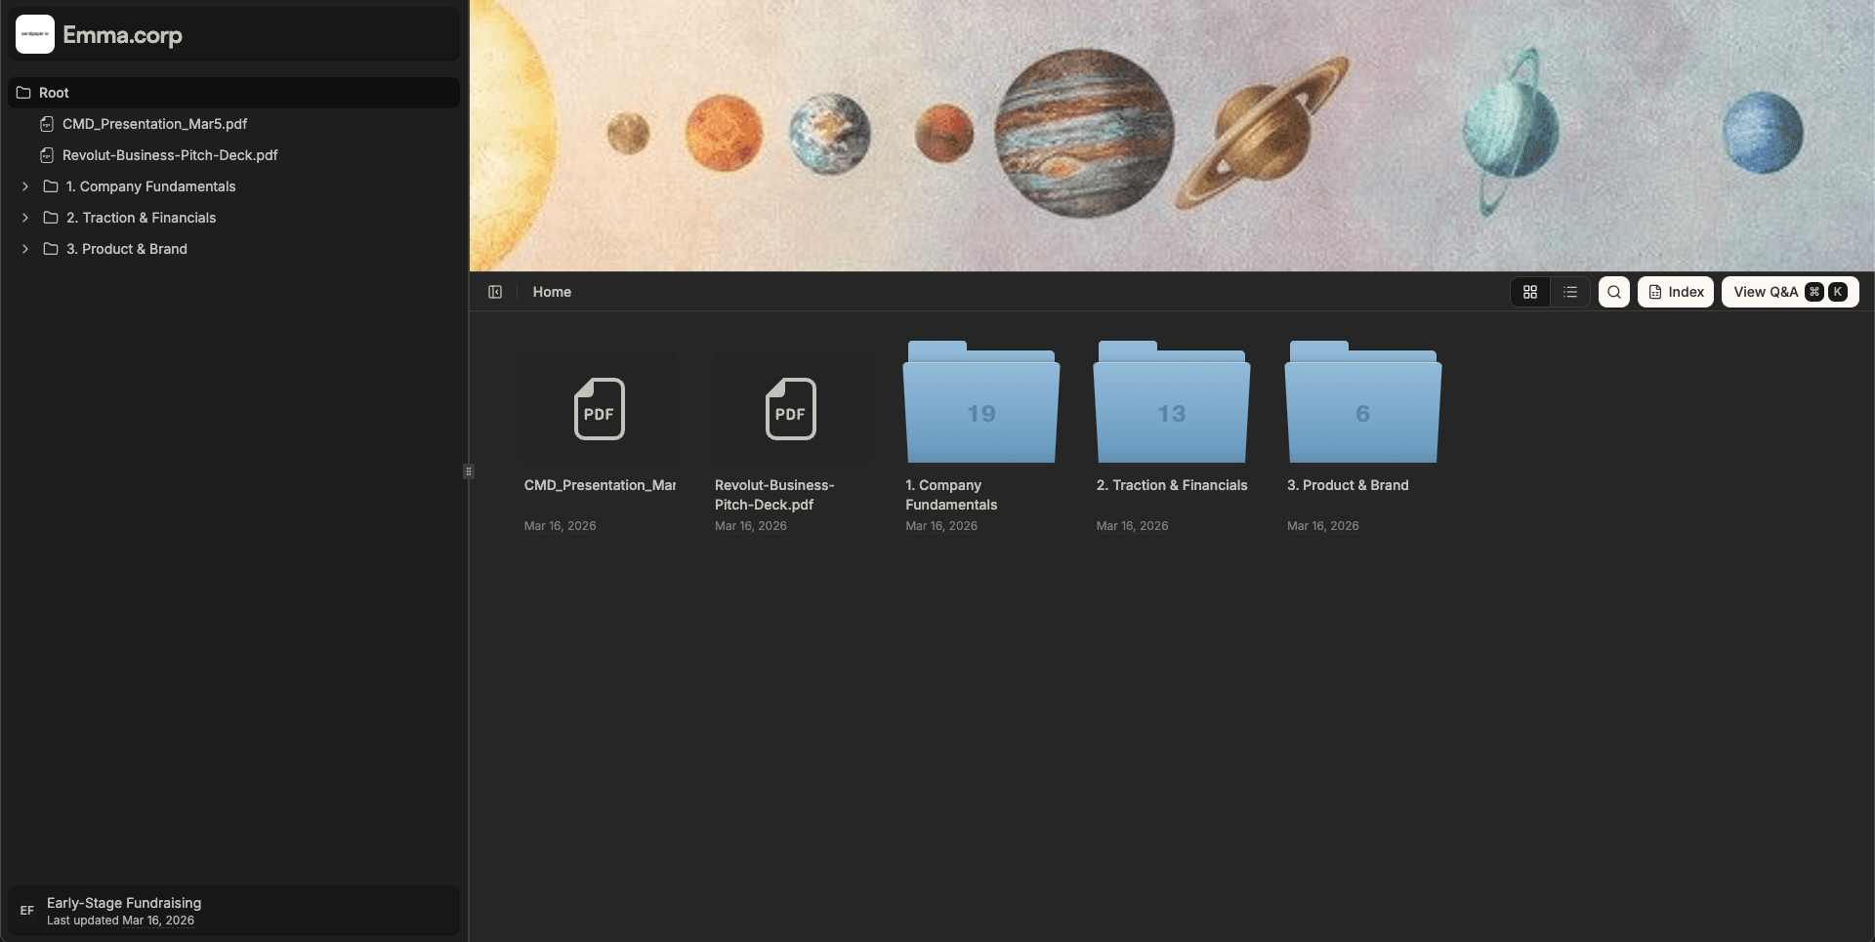Viewport: 1875px width, 942px height.
Task: Expand the 1. Company Fundamentals folder
Action: point(25,186)
